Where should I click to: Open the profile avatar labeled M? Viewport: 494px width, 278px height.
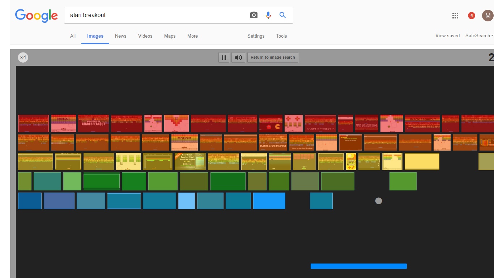click(x=487, y=16)
